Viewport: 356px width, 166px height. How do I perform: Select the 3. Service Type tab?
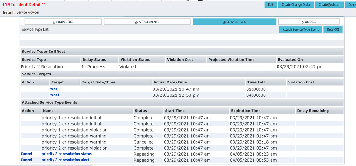pyautogui.click(x=234, y=22)
